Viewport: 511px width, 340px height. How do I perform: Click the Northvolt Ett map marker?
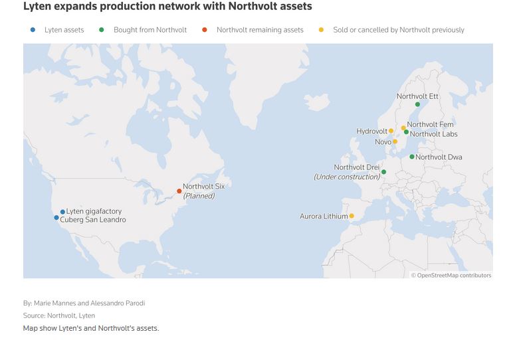click(417, 104)
